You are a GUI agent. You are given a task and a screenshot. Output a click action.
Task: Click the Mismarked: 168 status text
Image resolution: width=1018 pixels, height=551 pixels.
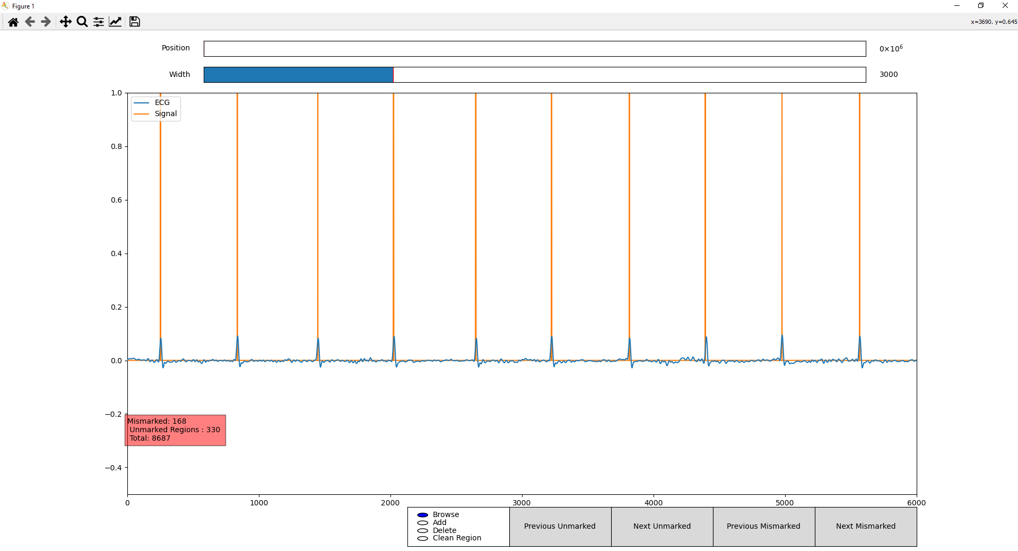pos(157,421)
